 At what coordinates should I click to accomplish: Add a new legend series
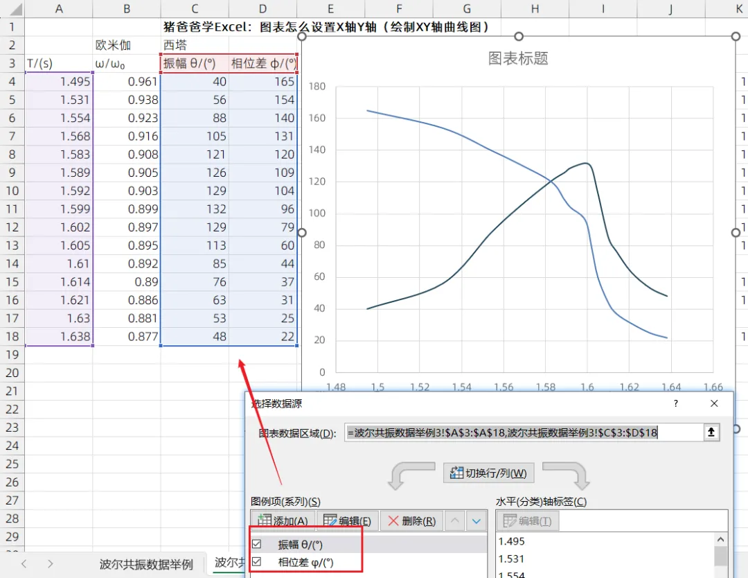tap(283, 520)
